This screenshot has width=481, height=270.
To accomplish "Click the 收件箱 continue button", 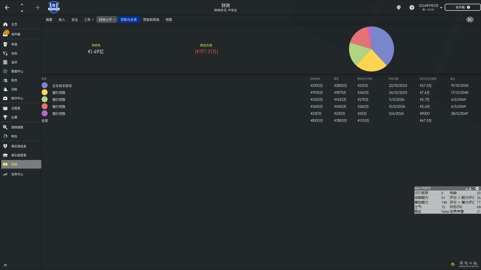I will [x=462, y=7].
